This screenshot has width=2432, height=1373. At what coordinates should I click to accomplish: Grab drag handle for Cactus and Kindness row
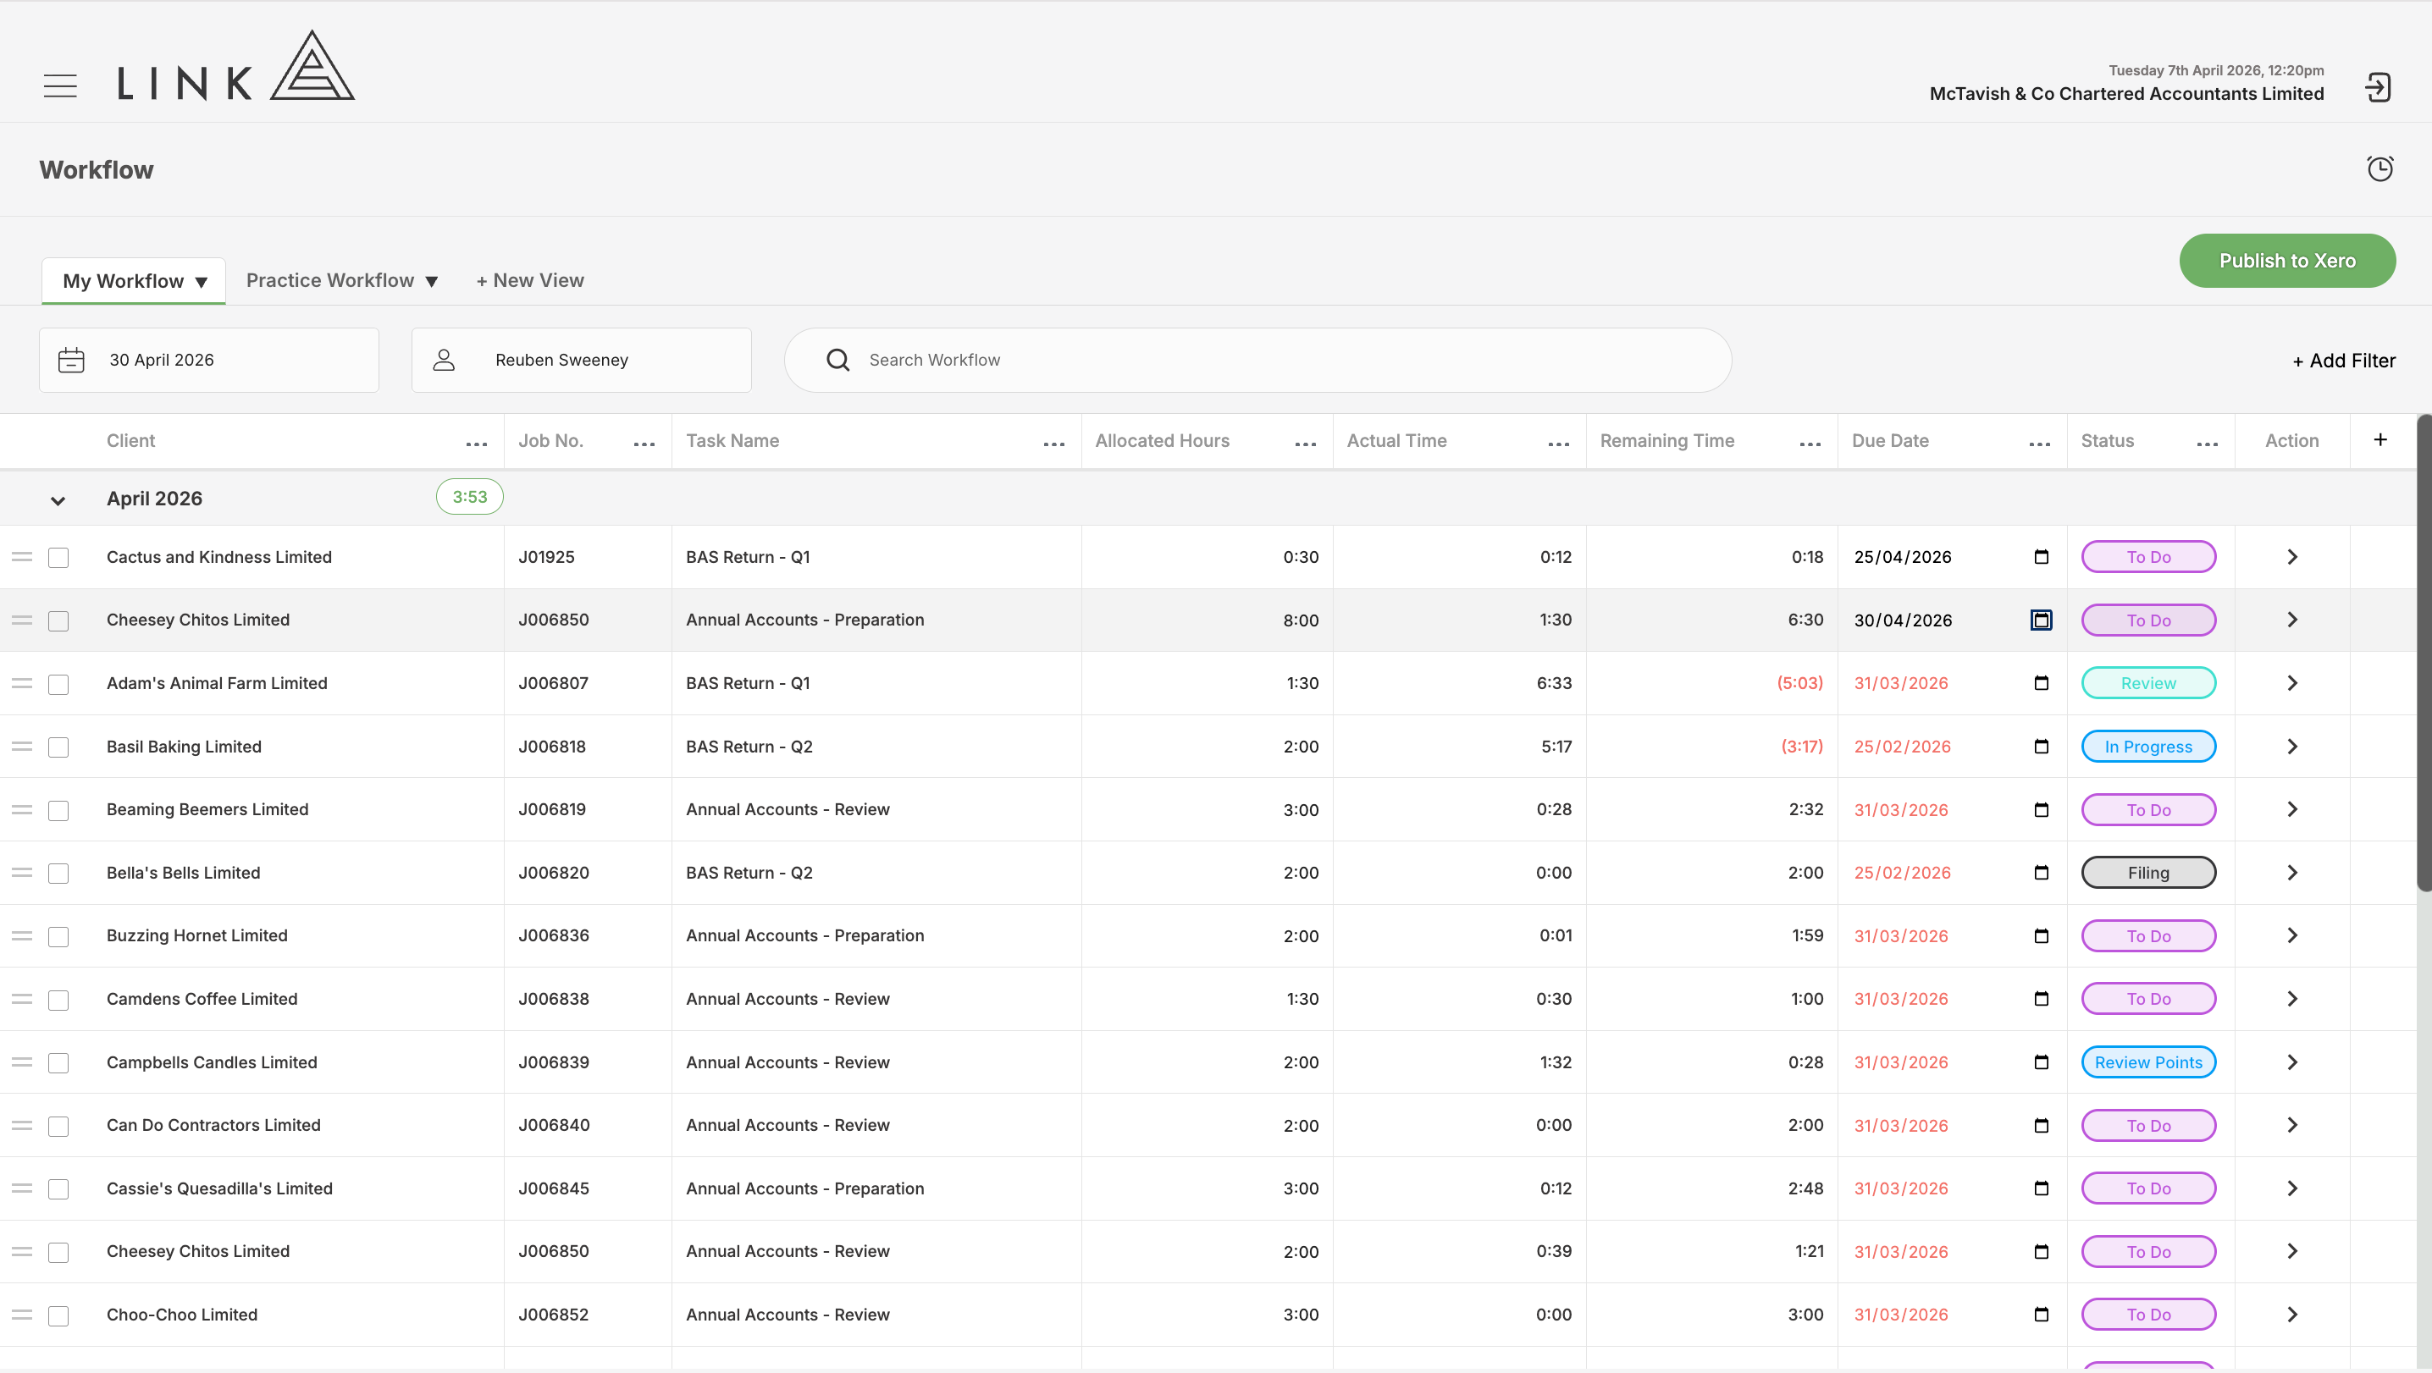22,557
